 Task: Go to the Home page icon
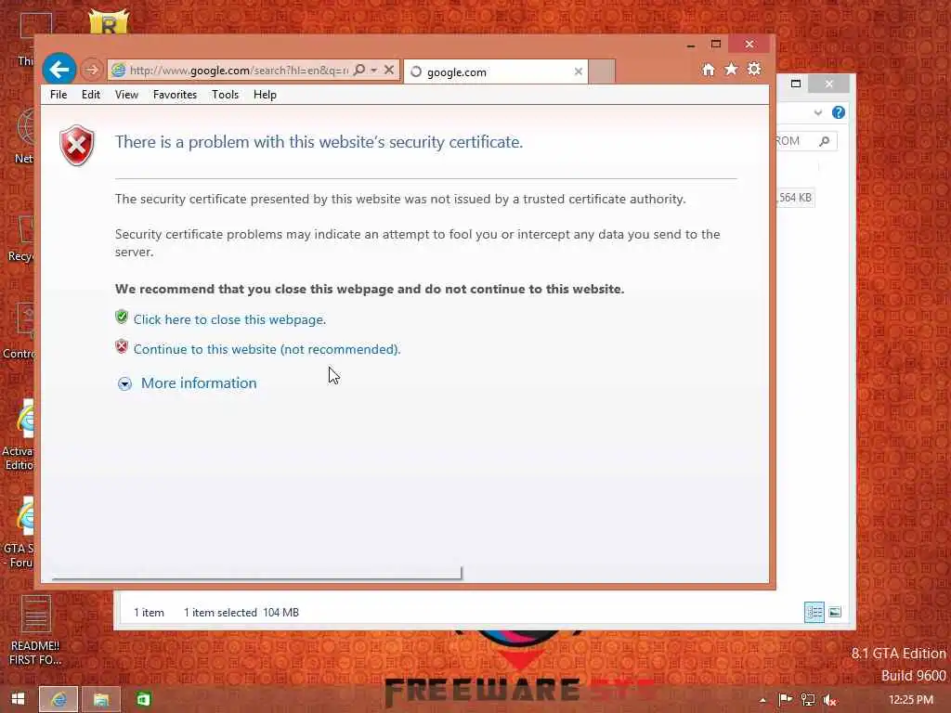pyautogui.click(x=708, y=70)
